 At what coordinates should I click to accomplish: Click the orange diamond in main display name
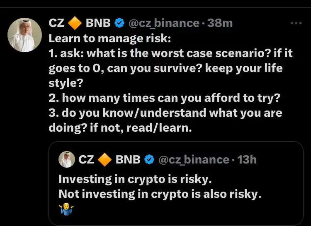[75, 23]
